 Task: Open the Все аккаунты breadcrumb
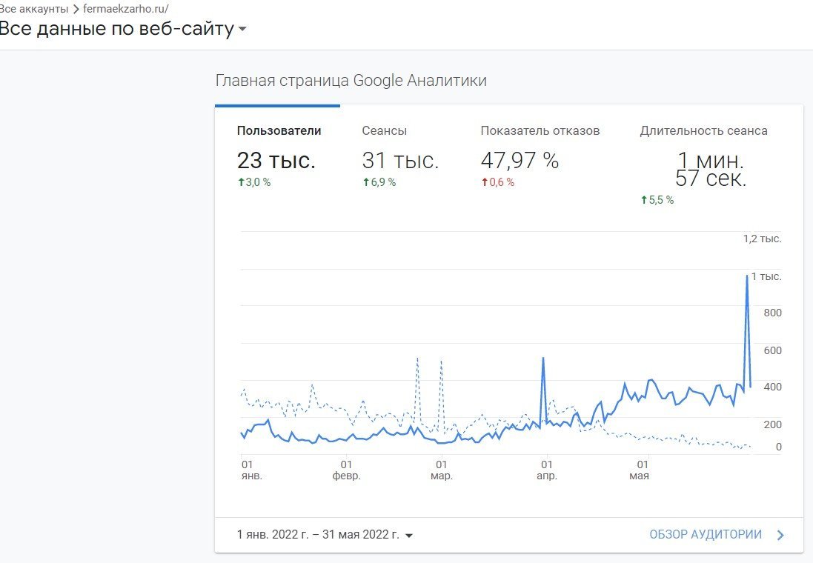pyautogui.click(x=34, y=9)
